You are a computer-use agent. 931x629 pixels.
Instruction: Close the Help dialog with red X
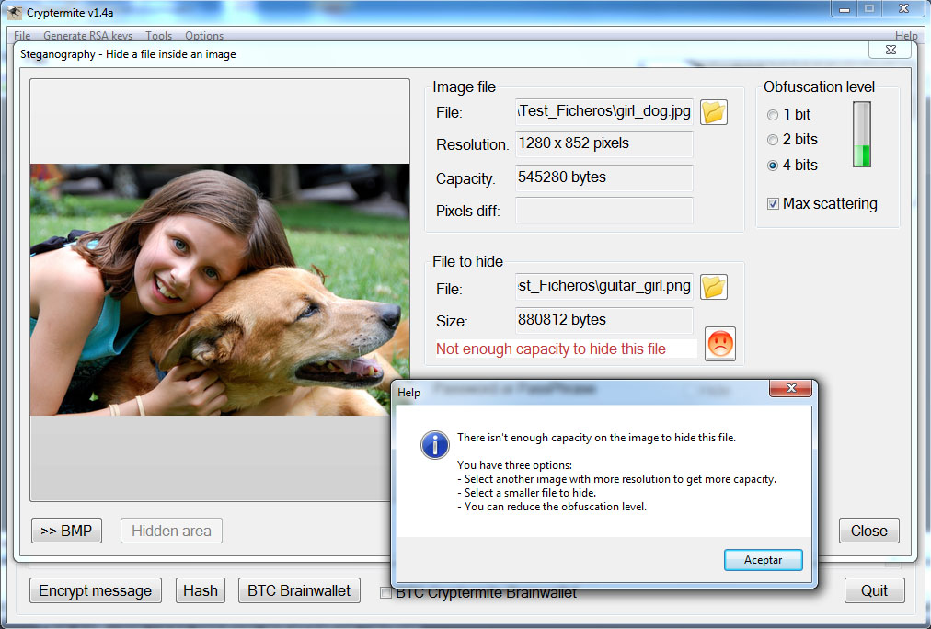[x=791, y=388]
